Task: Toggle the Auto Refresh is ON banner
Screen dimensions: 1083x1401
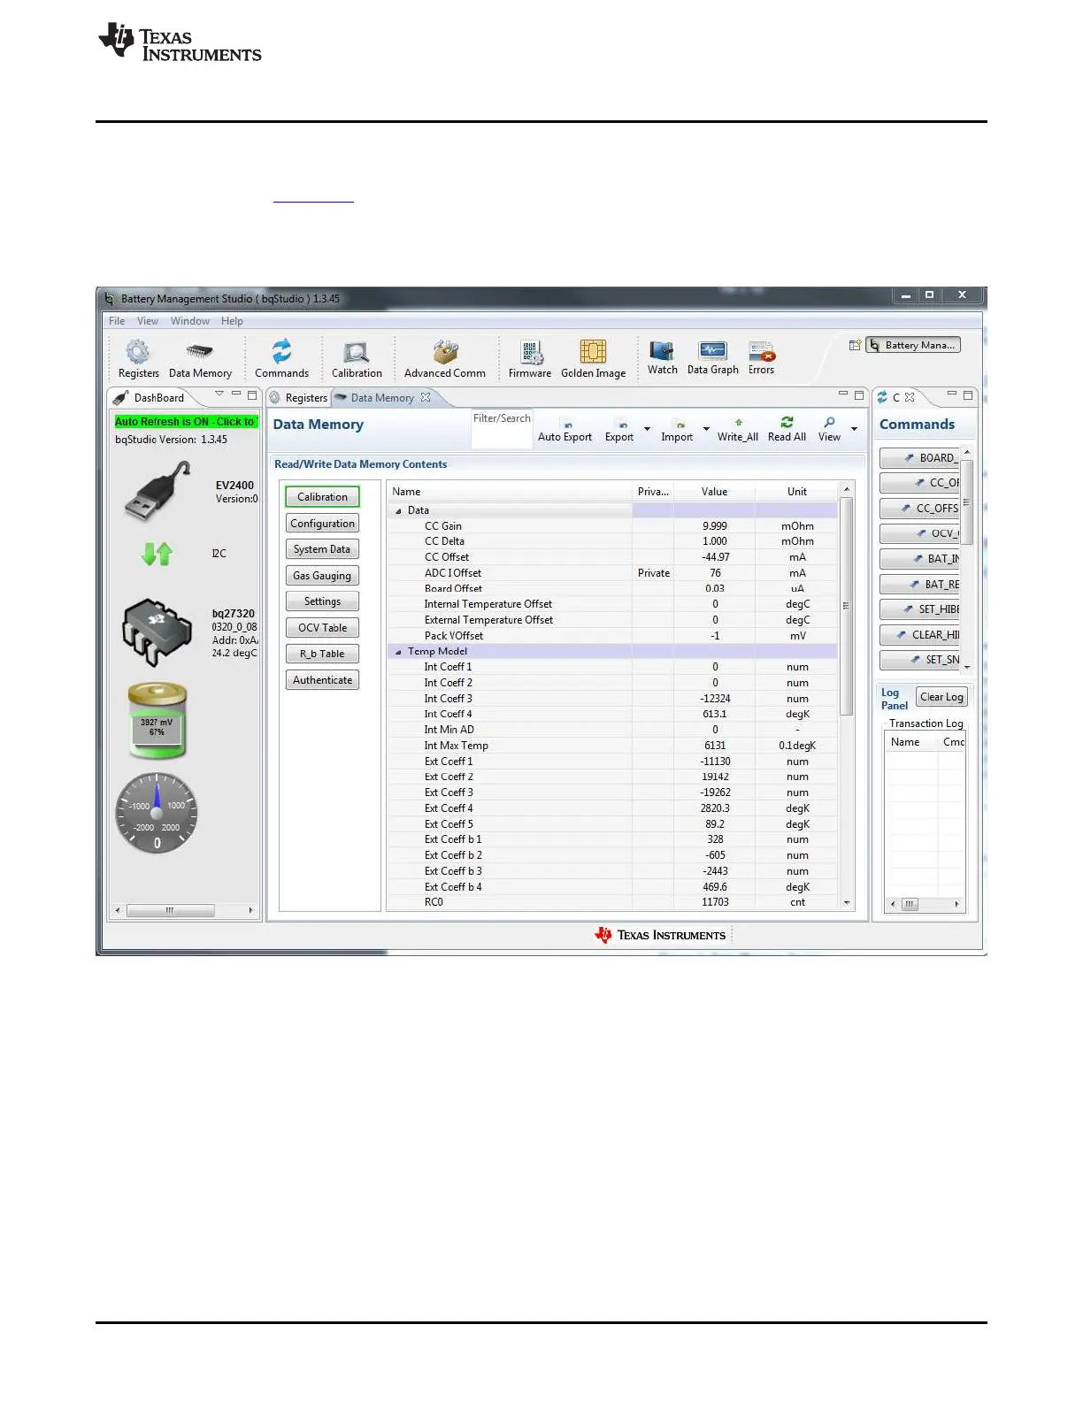Action: pyautogui.click(x=186, y=422)
